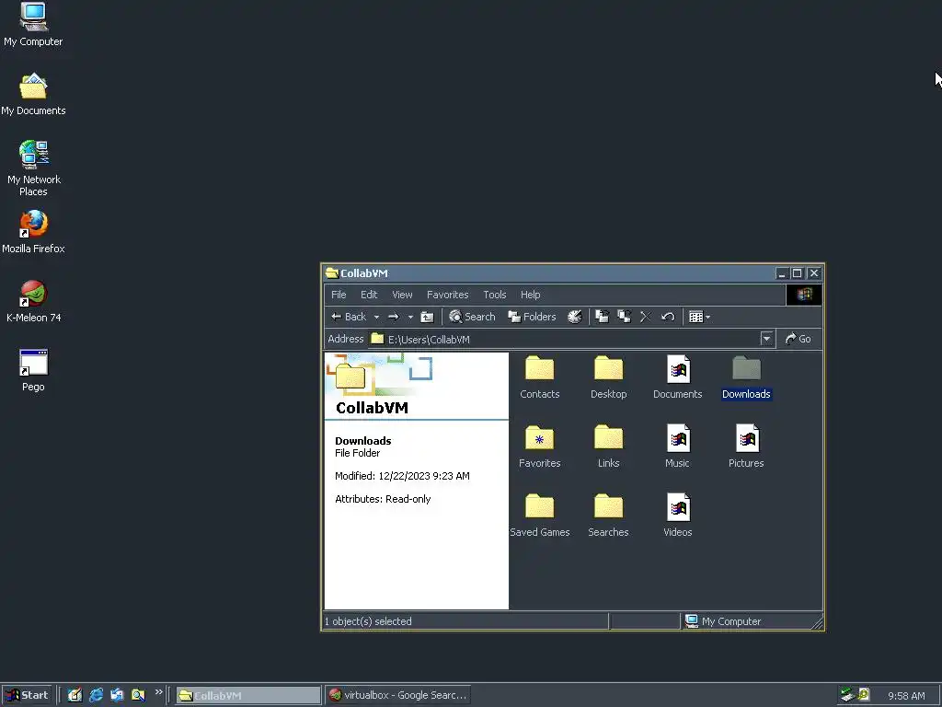
Task: Open the Edit menu
Action: pos(369,295)
